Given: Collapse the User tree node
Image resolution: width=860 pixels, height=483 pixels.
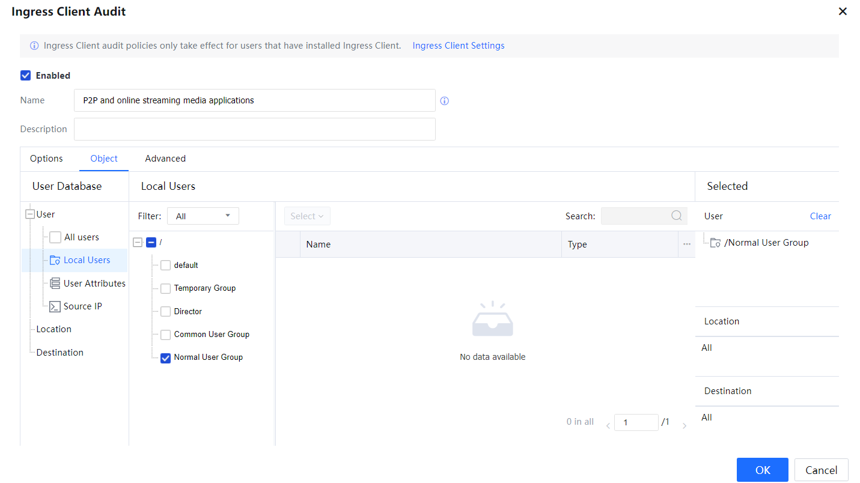Looking at the screenshot, I should [x=30, y=214].
